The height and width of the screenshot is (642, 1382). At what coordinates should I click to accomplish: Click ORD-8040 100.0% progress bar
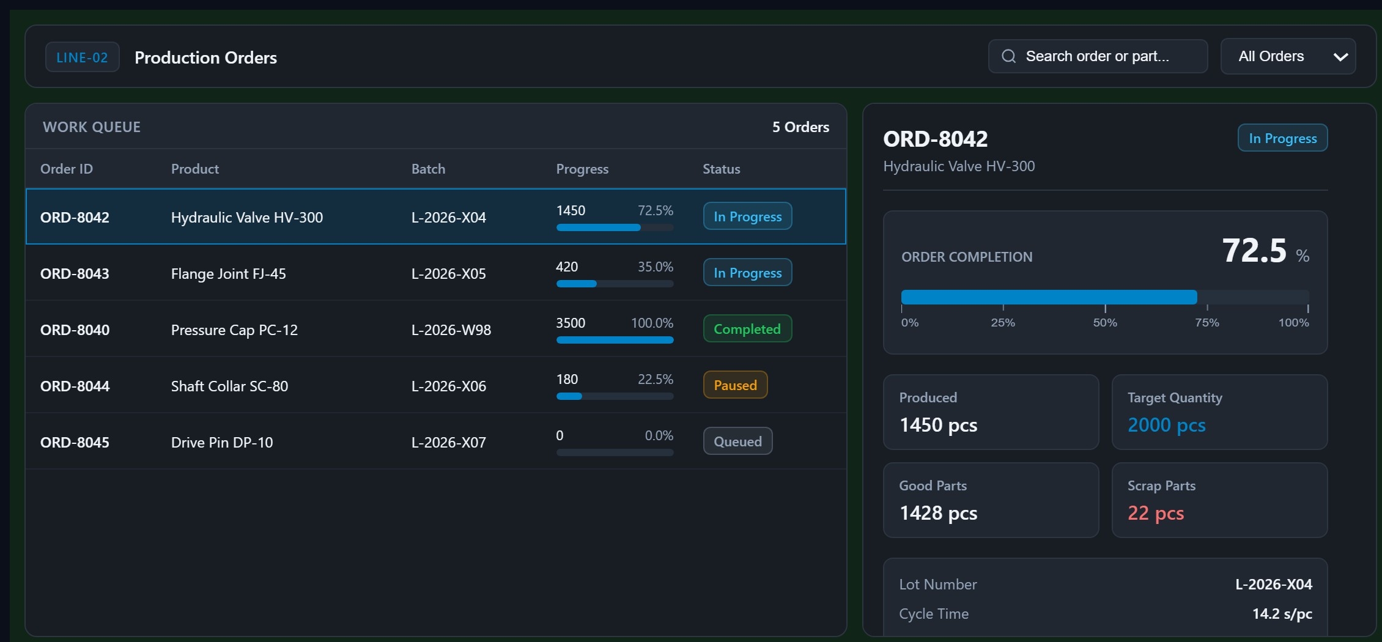click(615, 340)
